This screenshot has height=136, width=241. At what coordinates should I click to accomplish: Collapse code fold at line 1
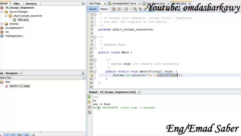click(95, 14)
